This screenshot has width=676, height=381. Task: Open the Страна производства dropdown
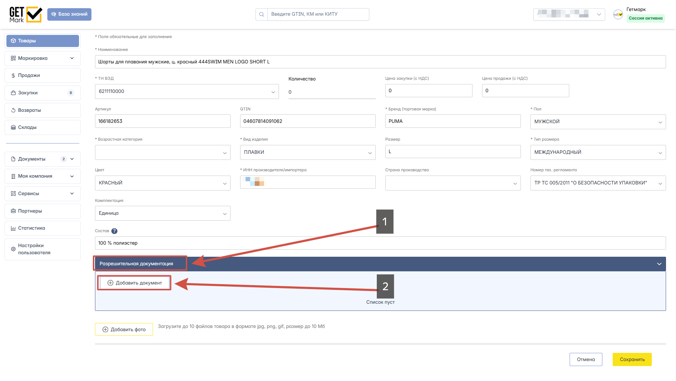pos(453,183)
